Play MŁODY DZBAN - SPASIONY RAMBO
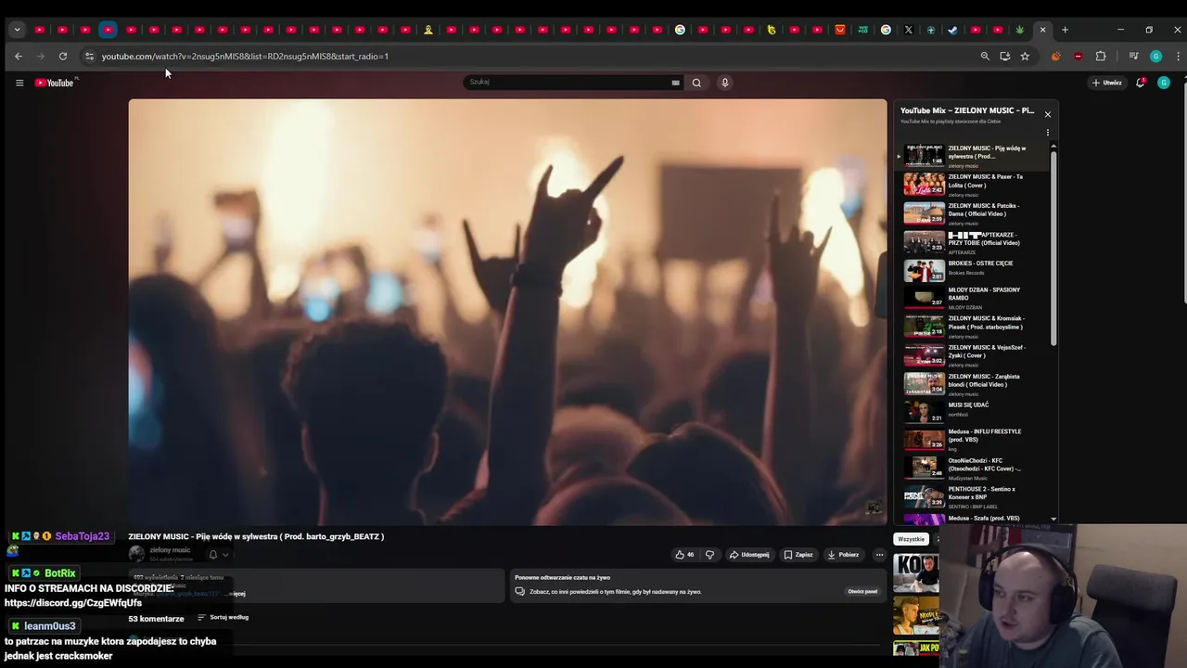1187x668 pixels. [971, 298]
